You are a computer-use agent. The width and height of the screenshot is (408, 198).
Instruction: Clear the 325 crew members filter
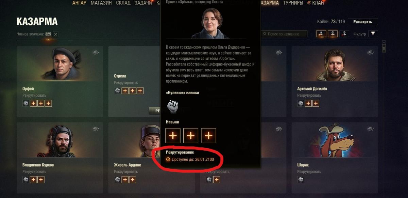[56, 34]
